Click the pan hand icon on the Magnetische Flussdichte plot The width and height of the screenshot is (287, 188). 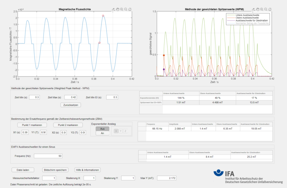click(117, 9)
